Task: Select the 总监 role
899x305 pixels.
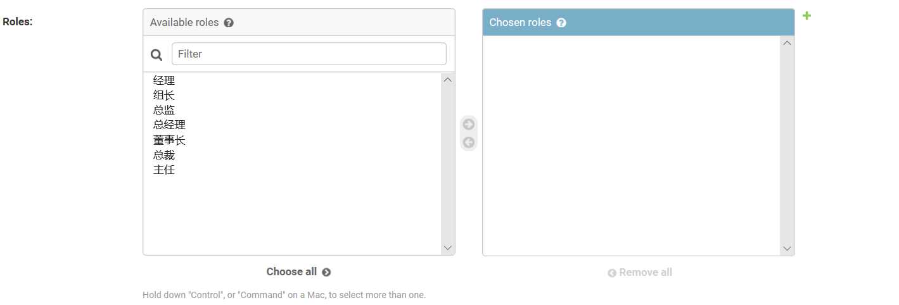Action: pos(164,110)
